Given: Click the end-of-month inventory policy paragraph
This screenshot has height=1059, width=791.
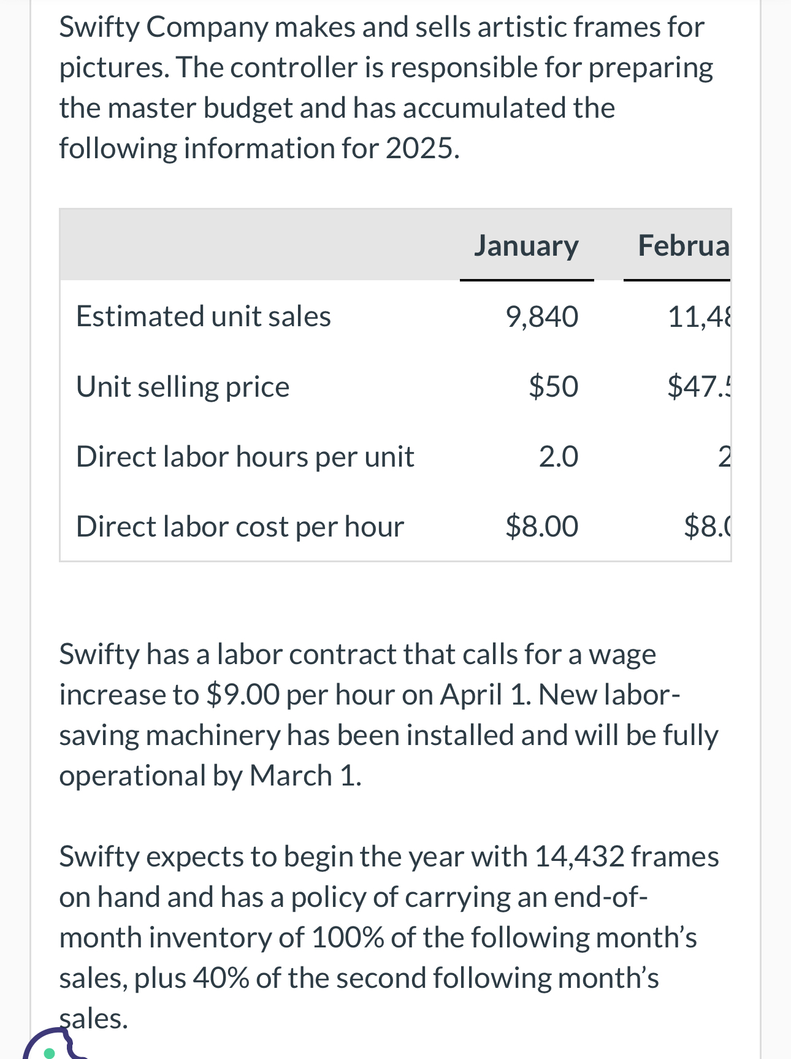Looking at the screenshot, I should 389,937.
